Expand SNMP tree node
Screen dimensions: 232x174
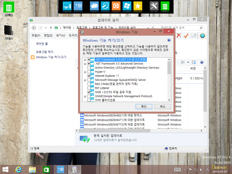[85, 96]
